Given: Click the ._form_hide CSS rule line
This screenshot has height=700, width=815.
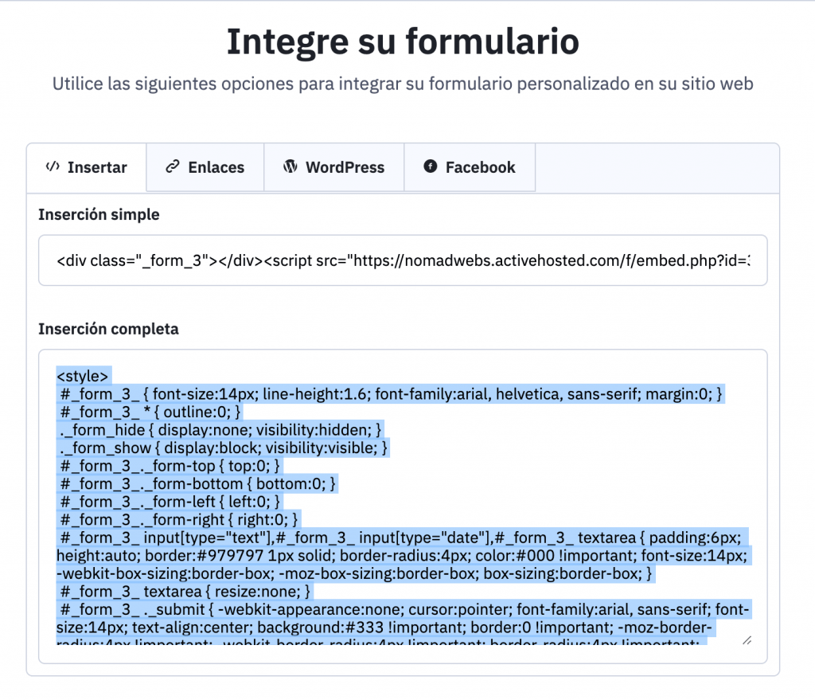Looking at the screenshot, I should pos(220,430).
